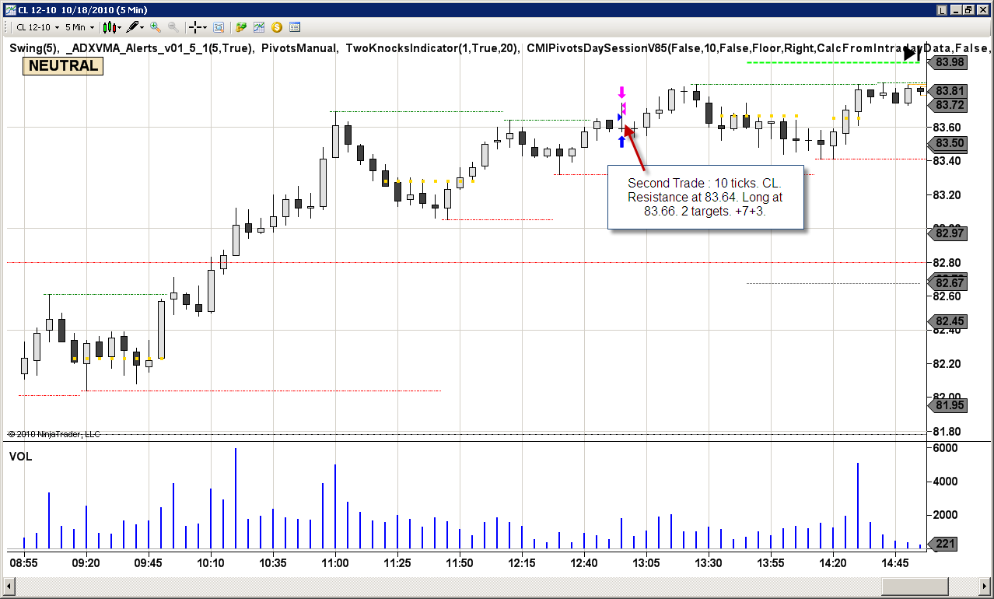This screenshot has height=599, width=994.
Task: Click the chart icon in title bar
Action: [x=9, y=10]
